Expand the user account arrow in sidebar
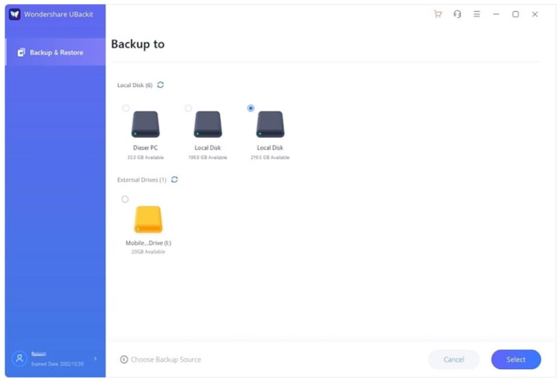 (x=95, y=359)
